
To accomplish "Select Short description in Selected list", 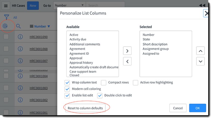I will tap(155, 44).
